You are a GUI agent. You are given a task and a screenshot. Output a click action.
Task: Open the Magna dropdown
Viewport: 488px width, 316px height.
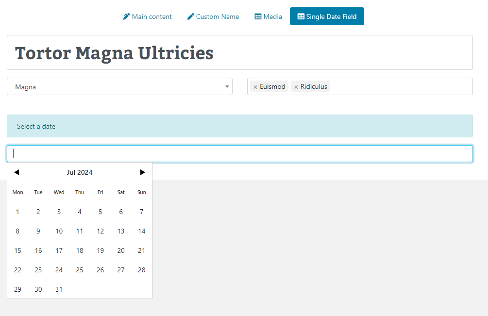[x=119, y=86]
